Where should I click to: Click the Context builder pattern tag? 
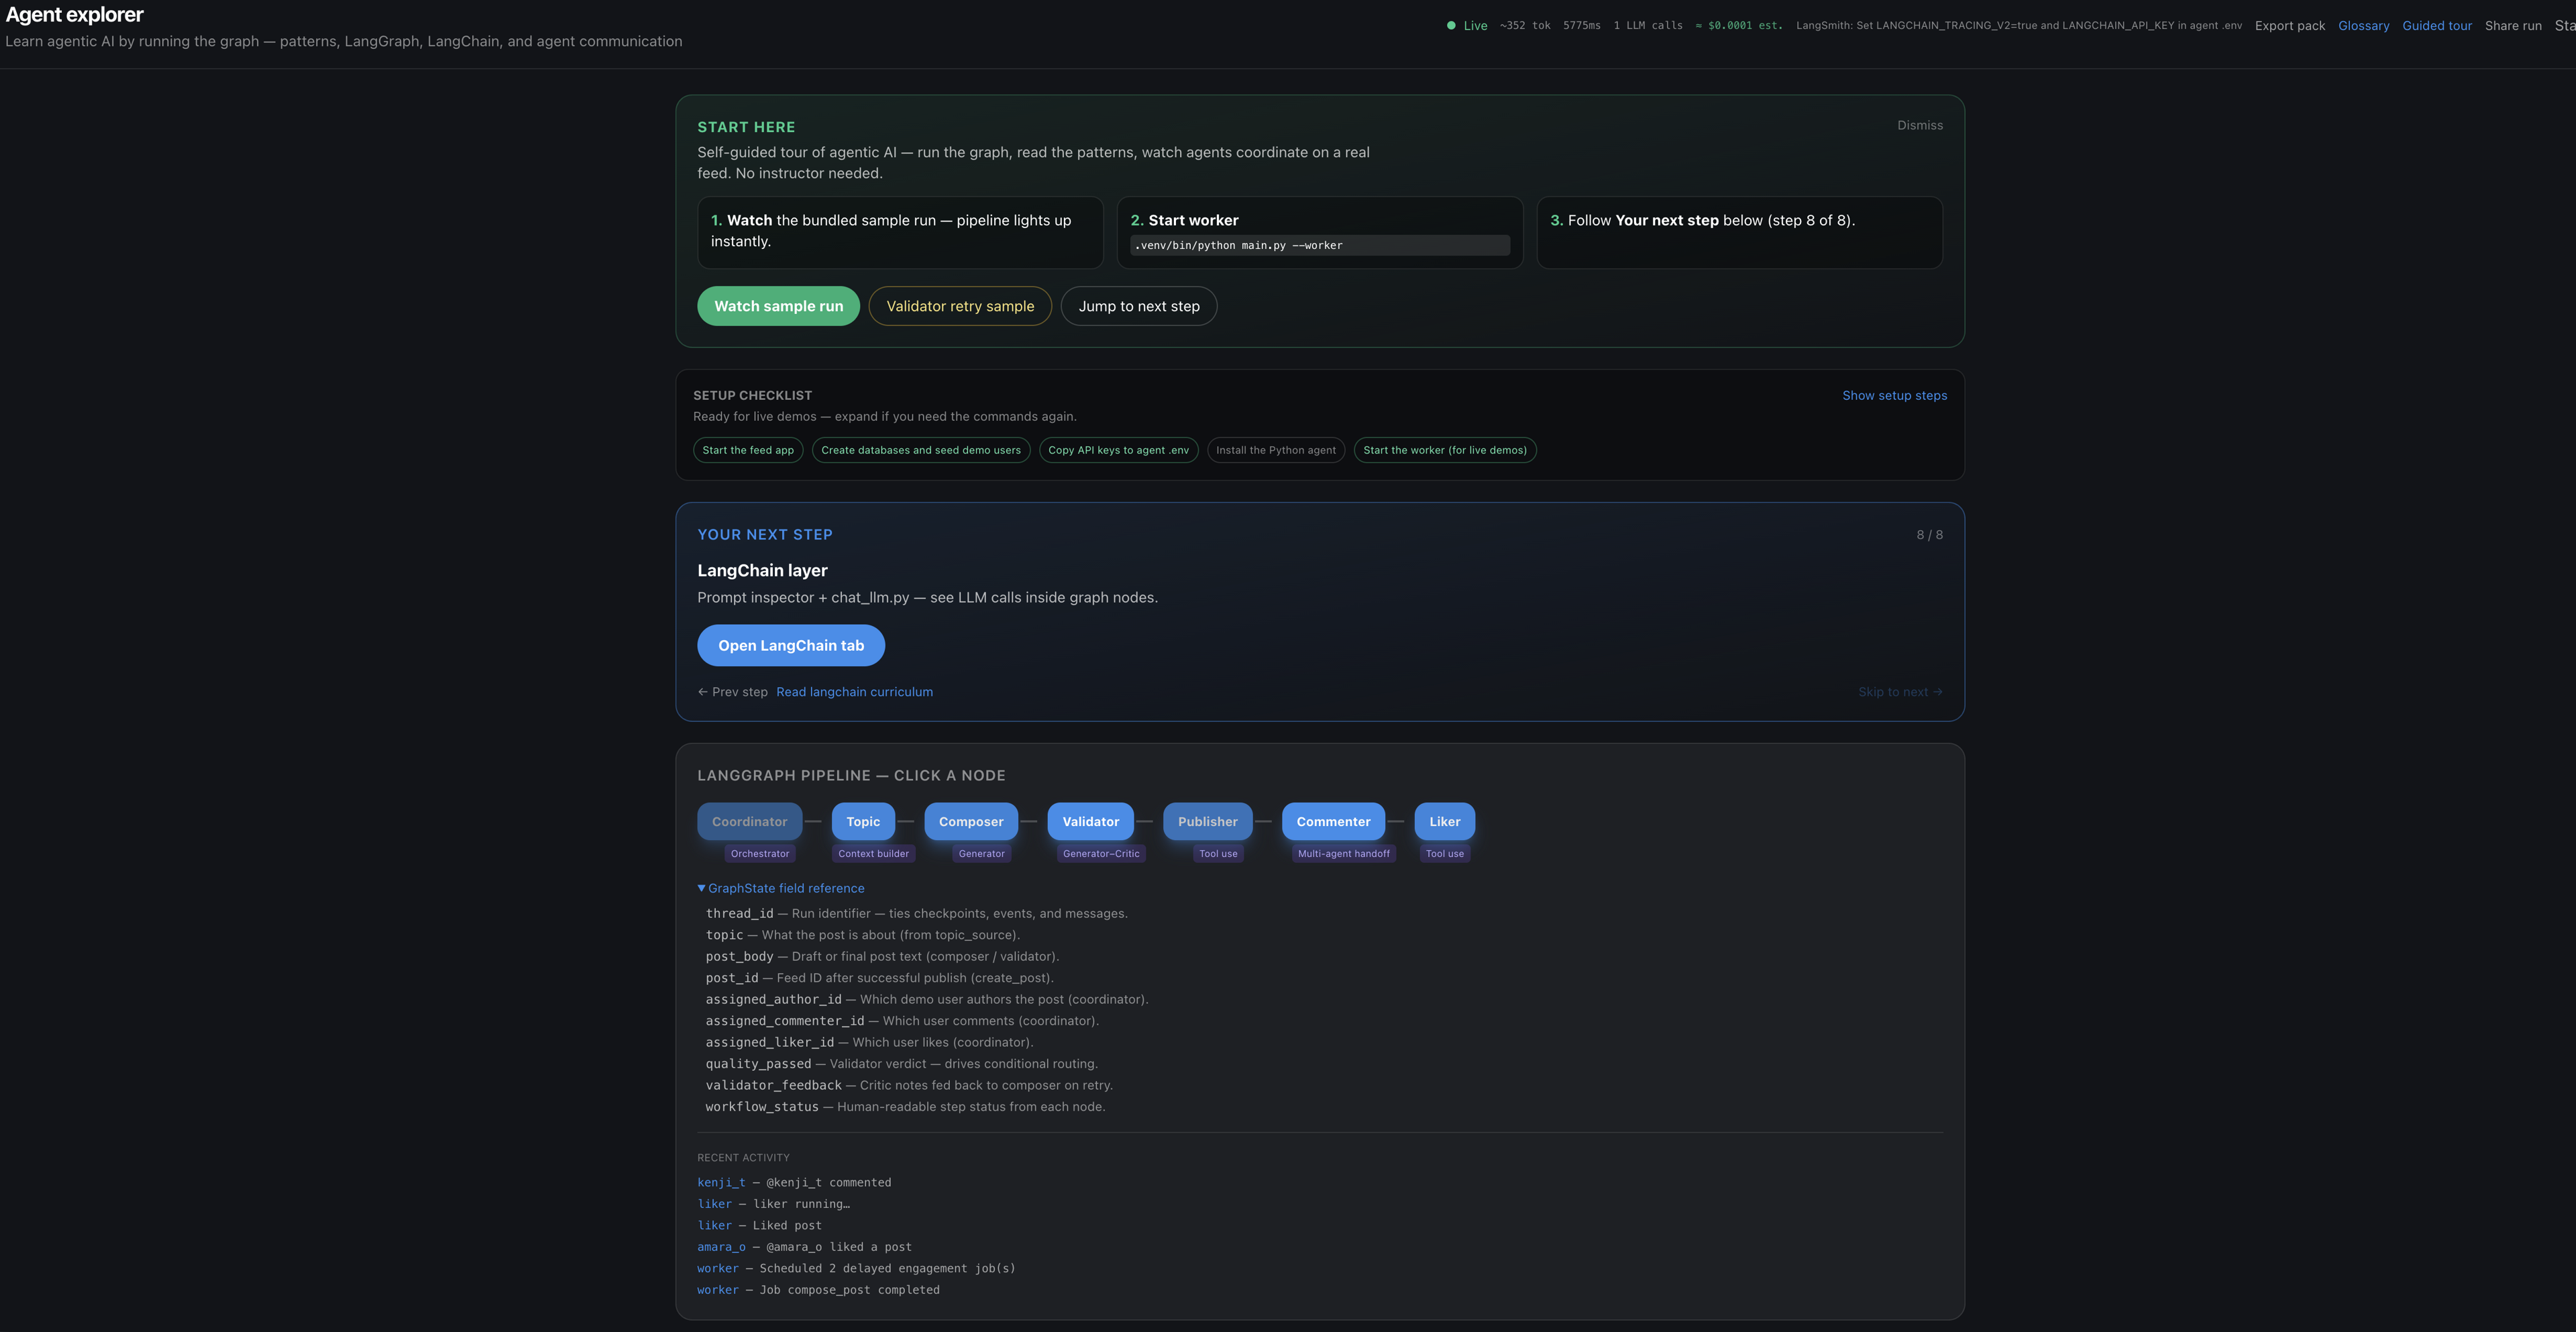[x=873, y=853]
